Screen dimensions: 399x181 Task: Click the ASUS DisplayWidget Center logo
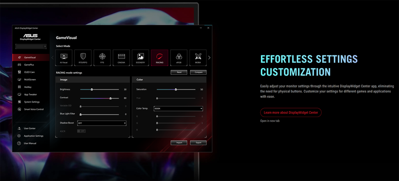pyautogui.click(x=30, y=37)
